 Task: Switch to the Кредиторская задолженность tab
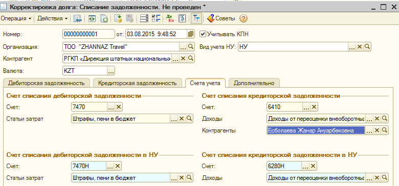(138, 83)
